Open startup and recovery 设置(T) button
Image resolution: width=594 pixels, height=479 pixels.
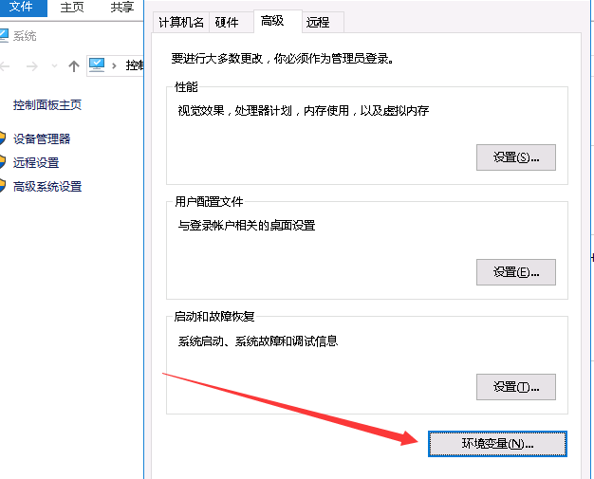coord(515,387)
